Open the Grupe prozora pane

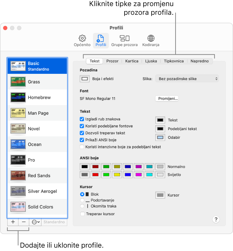[x=124, y=41]
